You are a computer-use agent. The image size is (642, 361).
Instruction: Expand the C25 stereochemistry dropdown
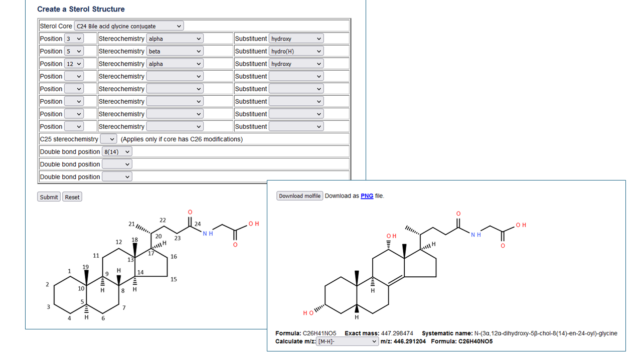pyautogui.click(x=108, y=139)
